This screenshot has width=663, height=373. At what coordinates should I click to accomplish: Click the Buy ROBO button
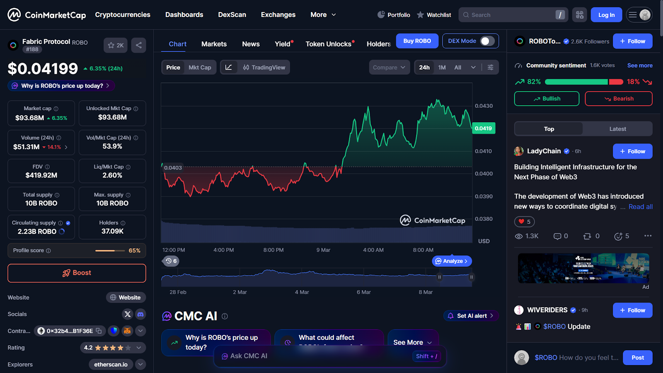[x=417, y=41]
